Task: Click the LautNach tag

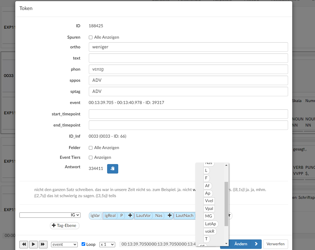Action: tap(185, 216)
